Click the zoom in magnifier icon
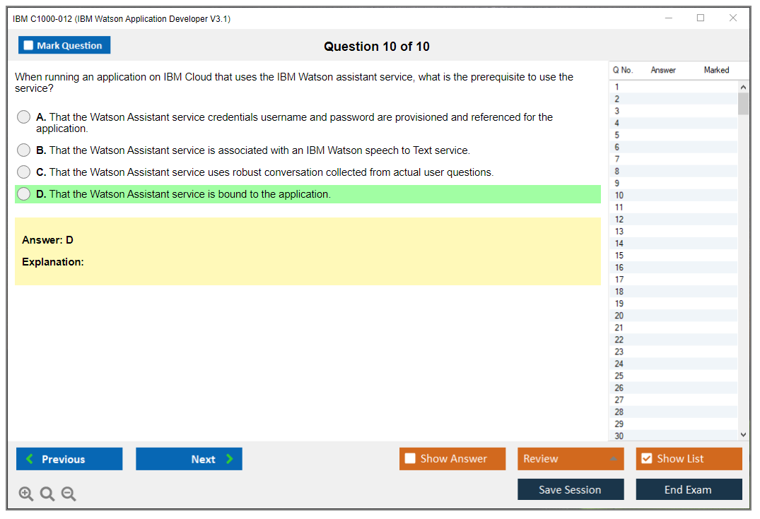 [25, 494]
